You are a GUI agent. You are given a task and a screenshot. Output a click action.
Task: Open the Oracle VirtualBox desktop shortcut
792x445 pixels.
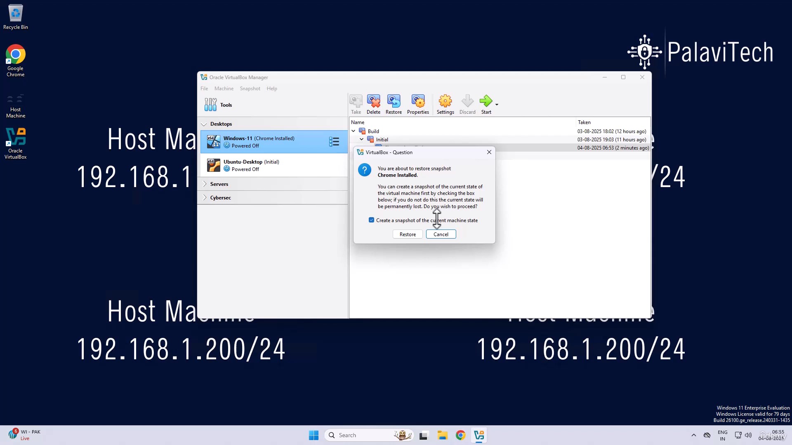[16, 143]
